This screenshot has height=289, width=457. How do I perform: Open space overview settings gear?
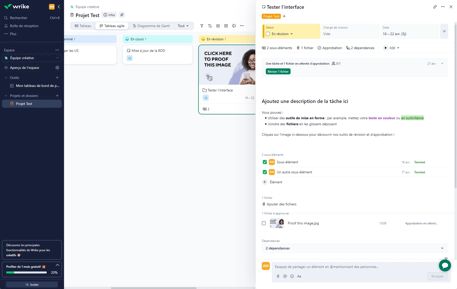tap(57, 68)
